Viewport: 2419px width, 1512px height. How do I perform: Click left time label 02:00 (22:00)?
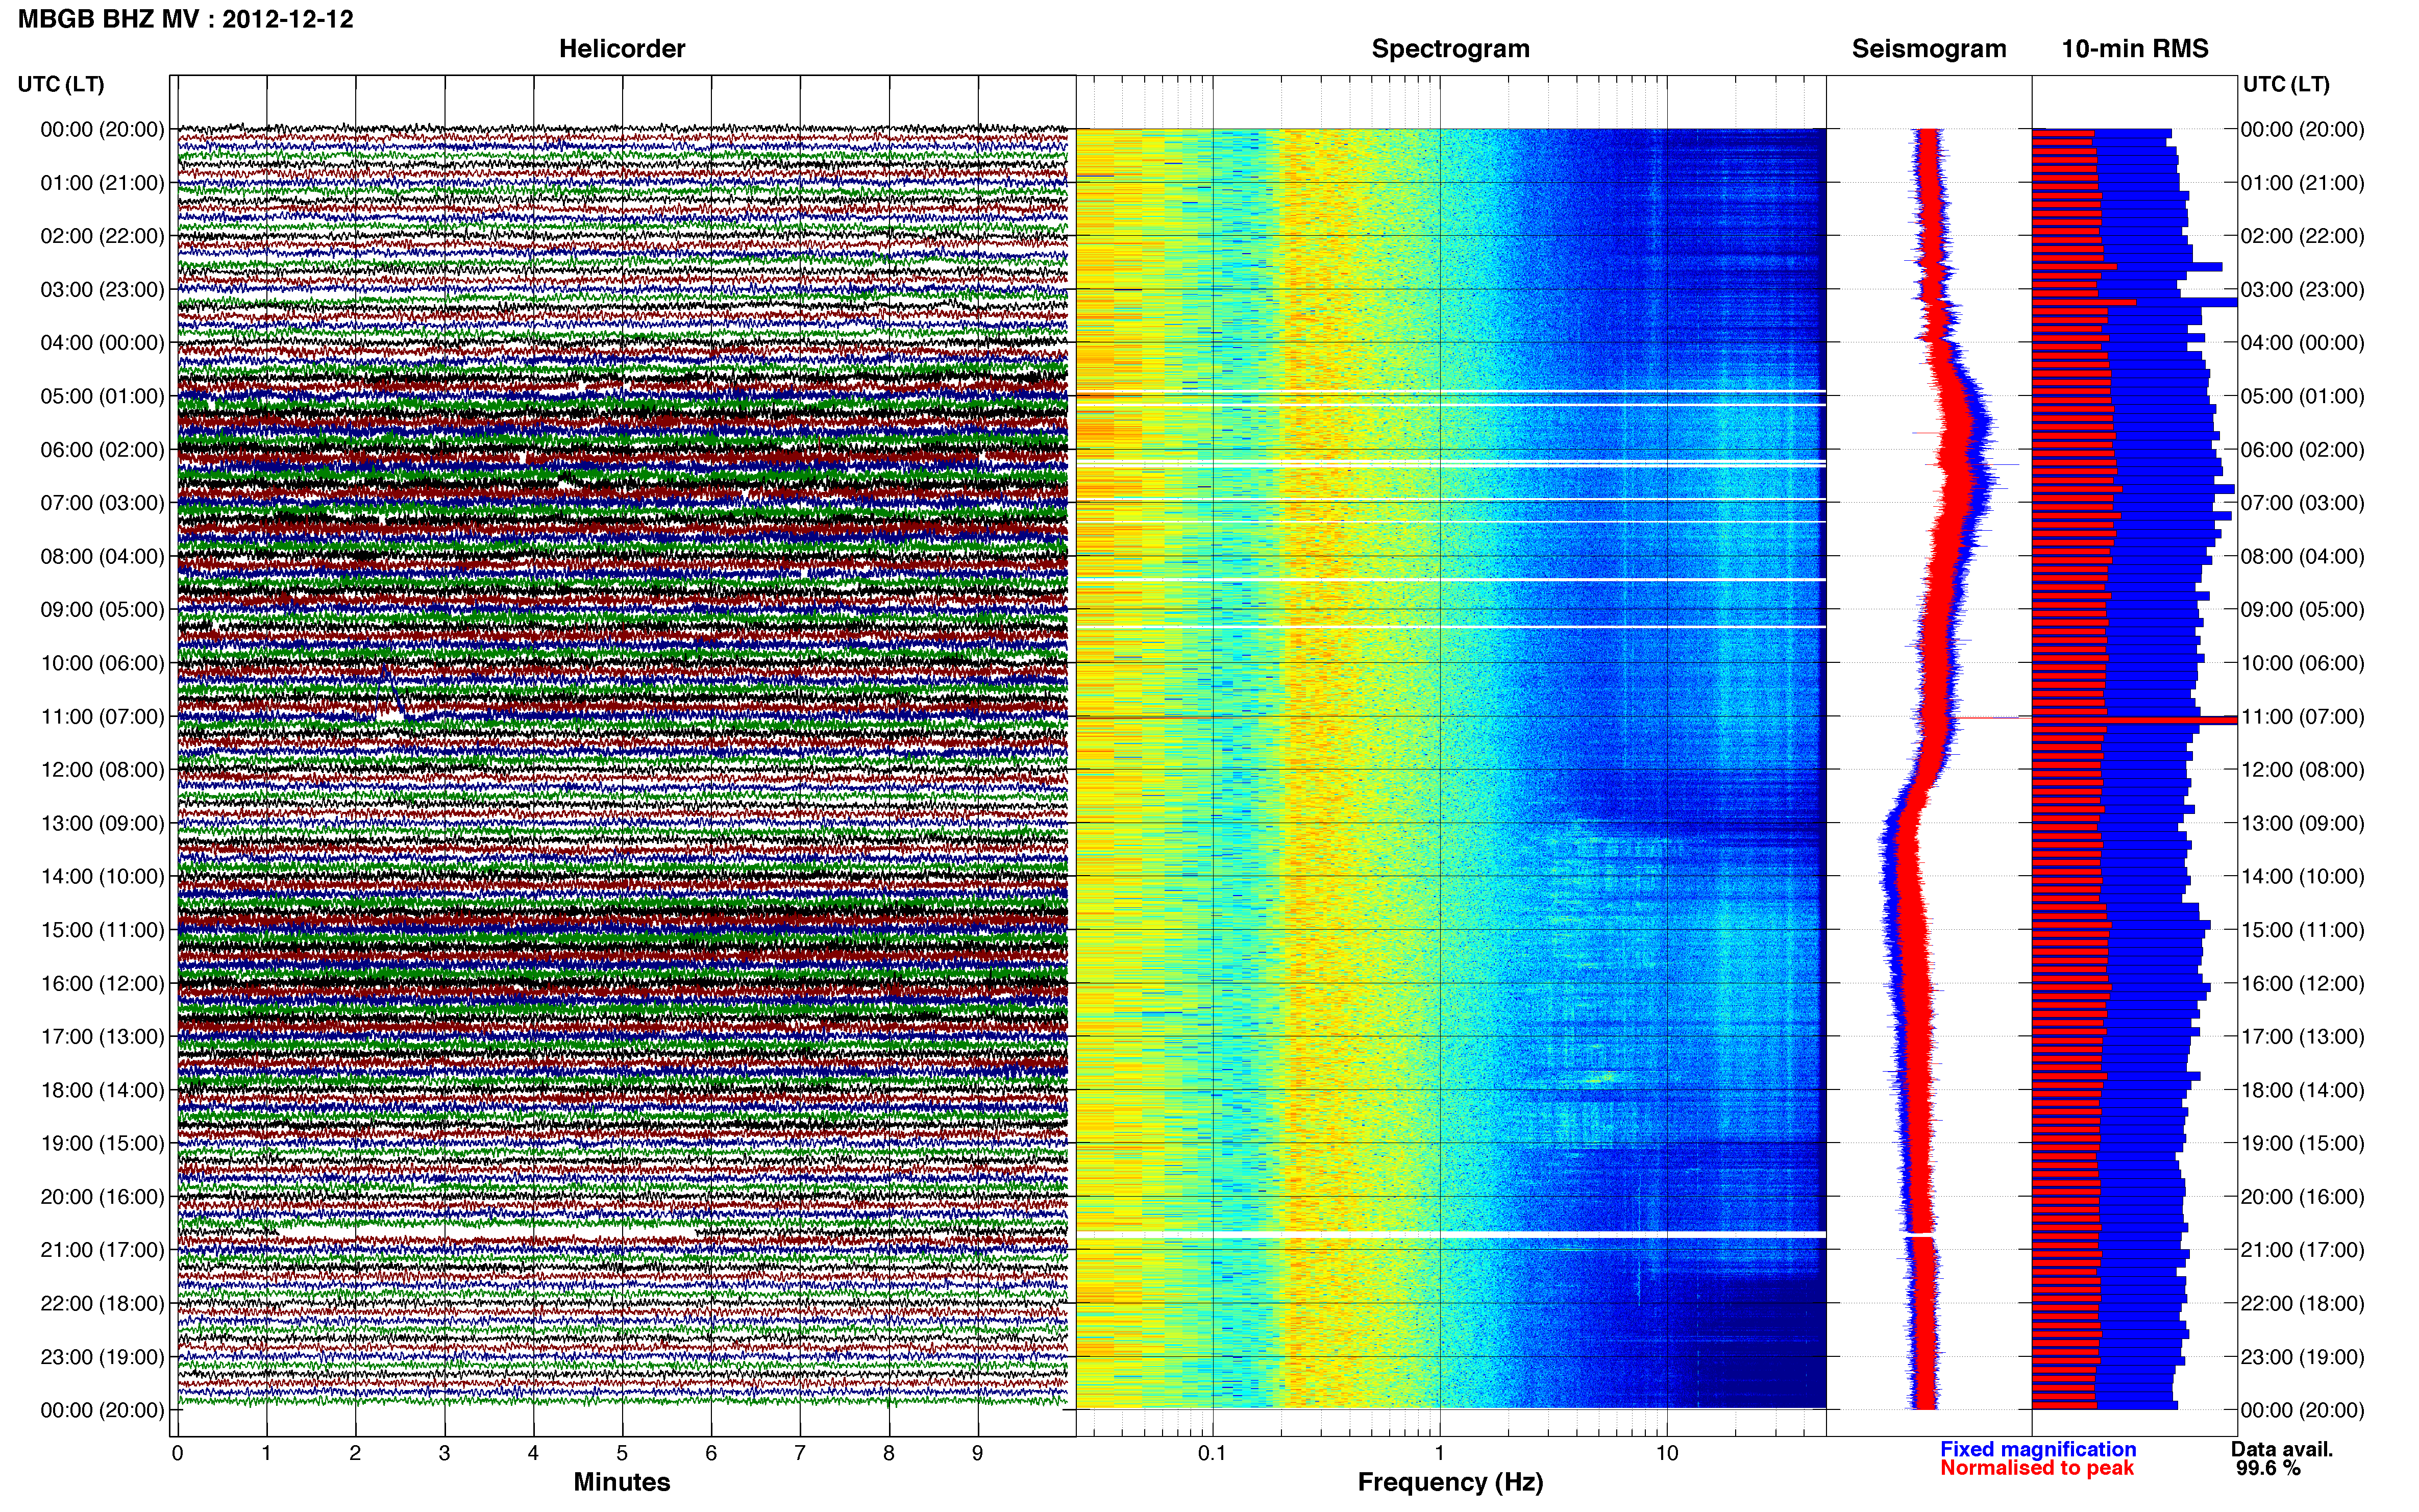click(x=102, y=236)
